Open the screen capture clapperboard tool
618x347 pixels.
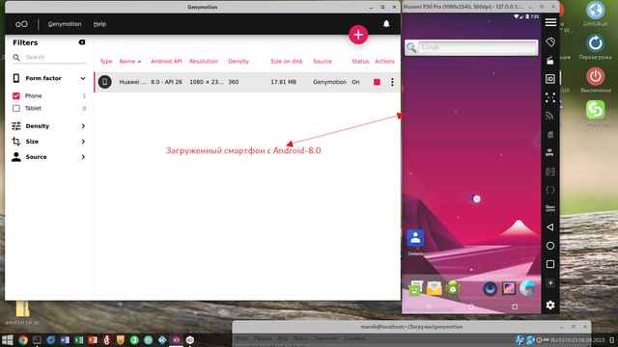pyautogui.click(x=550, y=60)
